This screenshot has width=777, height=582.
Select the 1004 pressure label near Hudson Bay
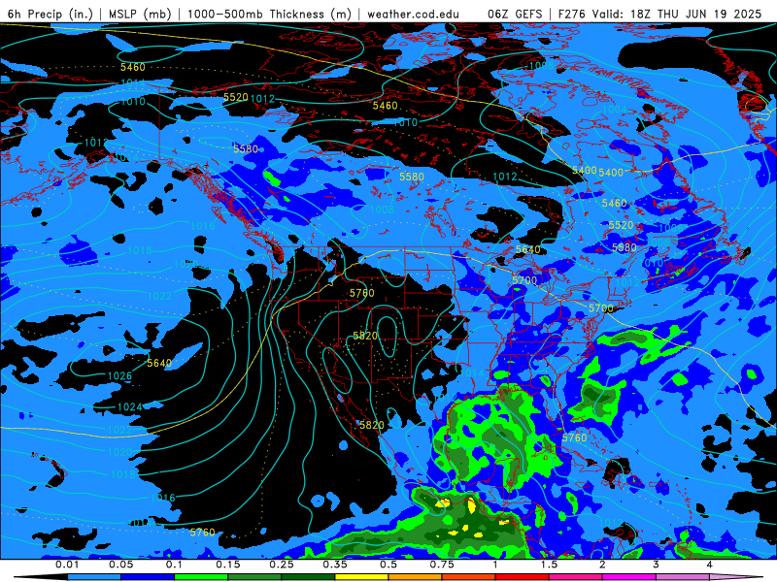coord(615,110)
